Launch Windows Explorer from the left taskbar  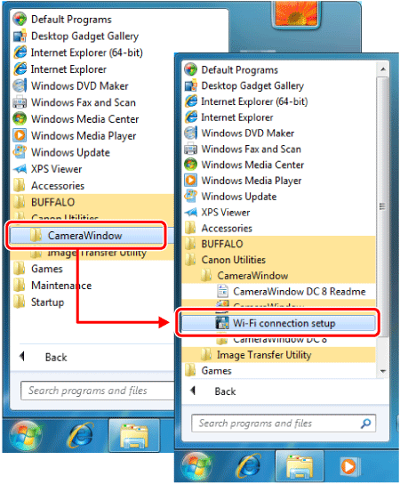(x=134, y=436)
